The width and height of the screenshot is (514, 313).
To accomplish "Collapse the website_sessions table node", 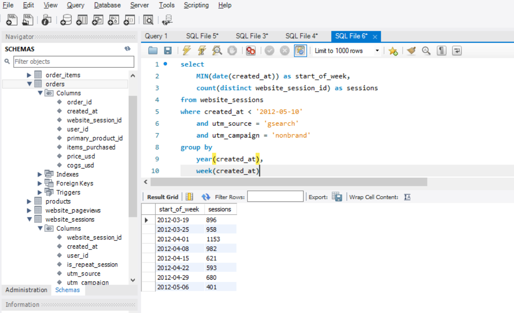I will 29,219.
